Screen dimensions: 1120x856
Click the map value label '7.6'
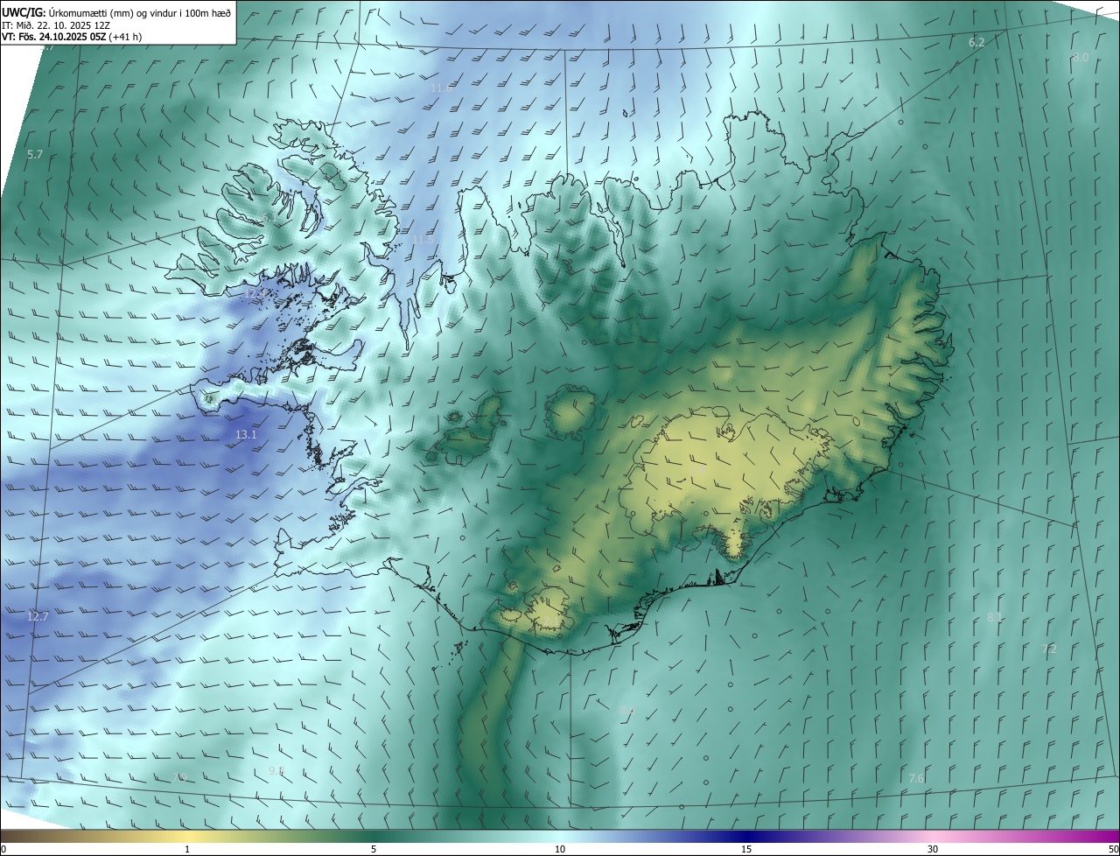pos(916,778)
